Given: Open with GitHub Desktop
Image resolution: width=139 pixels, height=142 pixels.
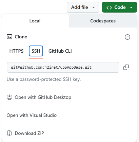Looking at the screenshot, I should pyautogui.click(x=69, y=97).
